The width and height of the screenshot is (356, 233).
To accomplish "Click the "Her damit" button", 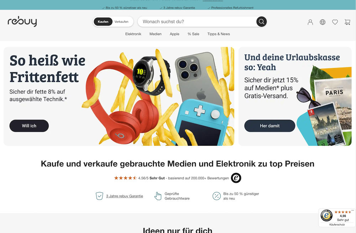I will [270, 126].
